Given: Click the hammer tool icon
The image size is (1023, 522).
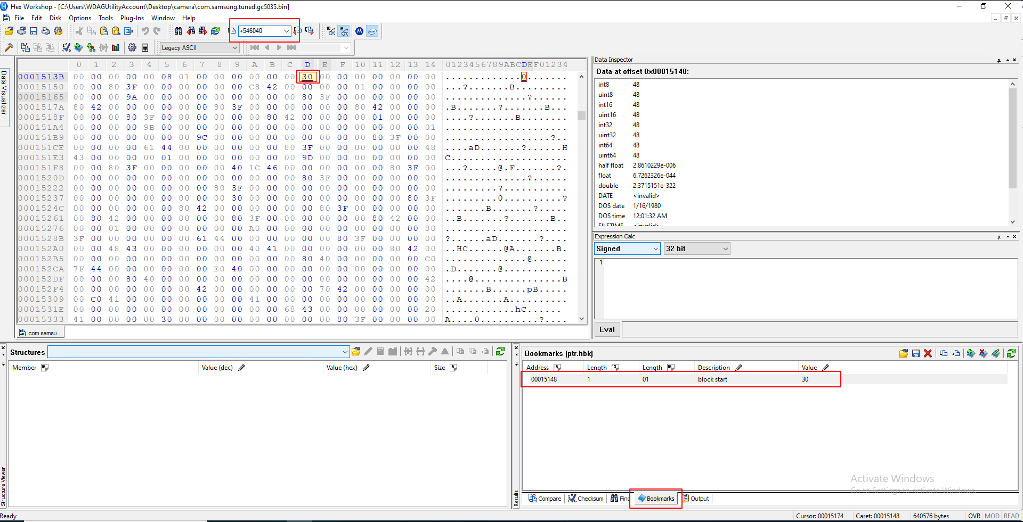Looking at the screenshot, I should 9,47.
